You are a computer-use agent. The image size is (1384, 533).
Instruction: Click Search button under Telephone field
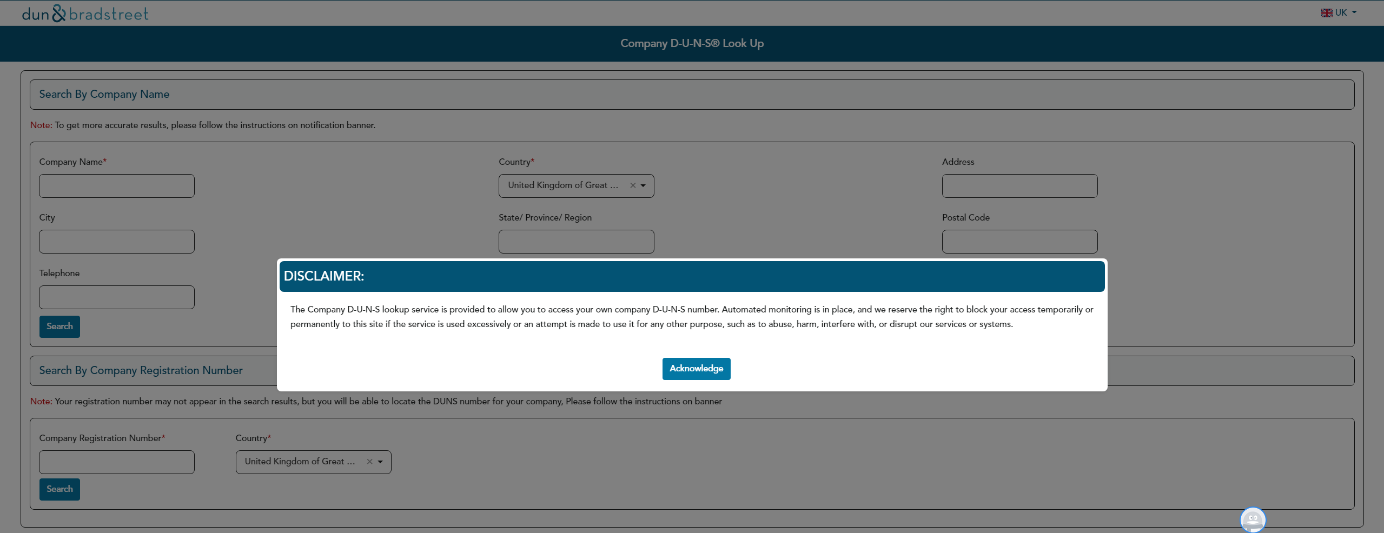tap(59, 327)
